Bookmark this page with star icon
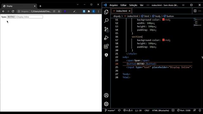Screen dimensions: 203x114 [59, 11]
